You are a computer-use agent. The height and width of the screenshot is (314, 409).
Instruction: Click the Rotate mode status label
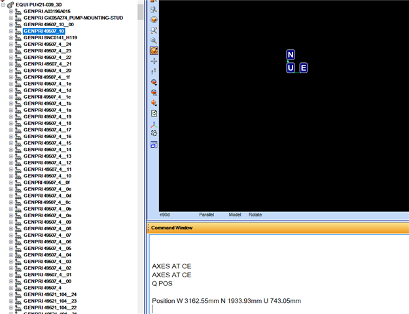point(255,215)
